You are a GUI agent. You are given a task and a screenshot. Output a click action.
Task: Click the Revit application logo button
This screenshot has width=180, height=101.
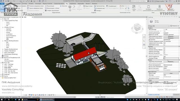1,1
